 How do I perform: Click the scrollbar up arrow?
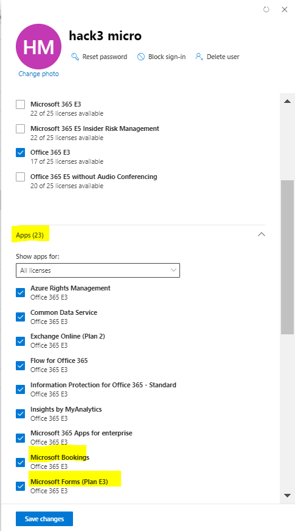[x=288, y=101]
